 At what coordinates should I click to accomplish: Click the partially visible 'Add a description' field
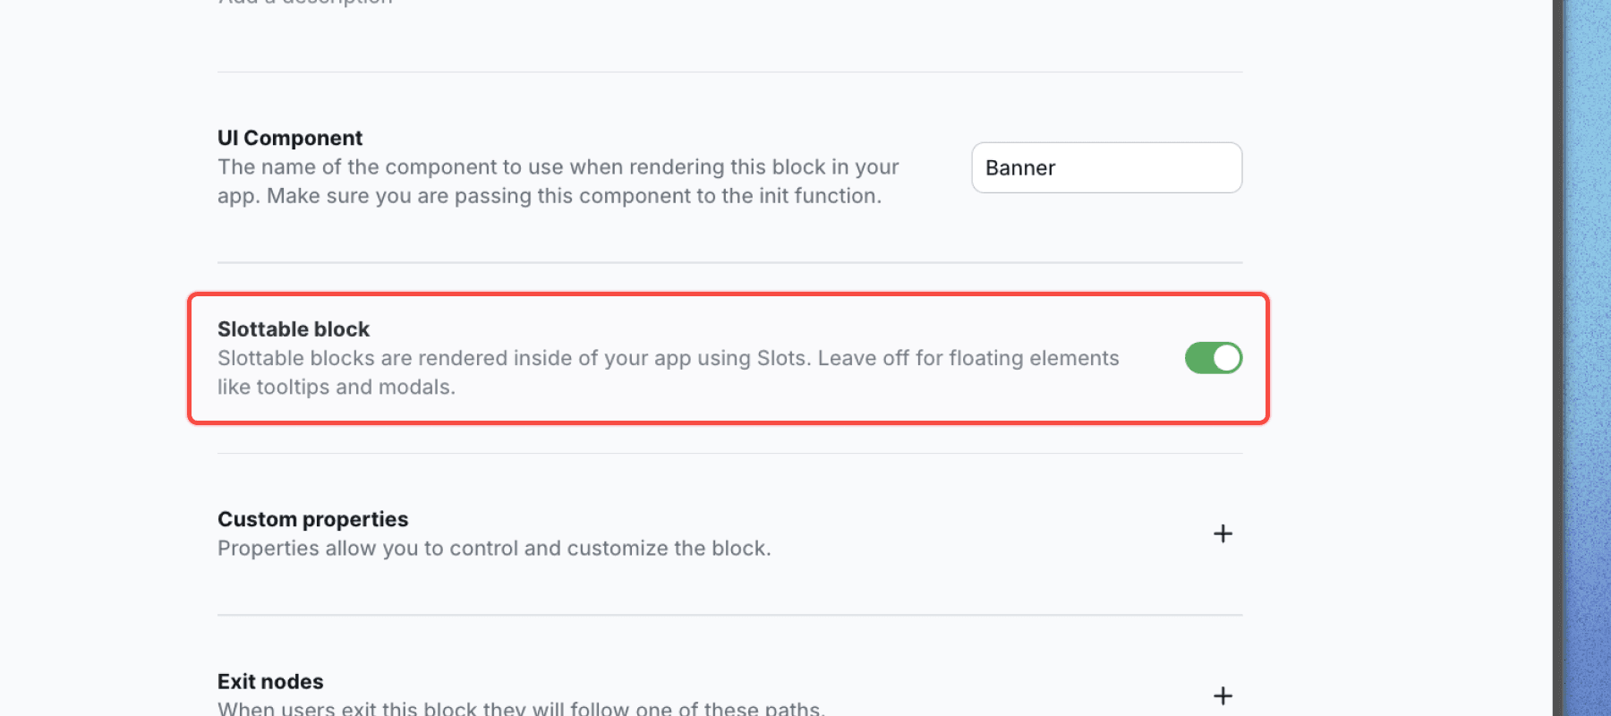[305, 3]
